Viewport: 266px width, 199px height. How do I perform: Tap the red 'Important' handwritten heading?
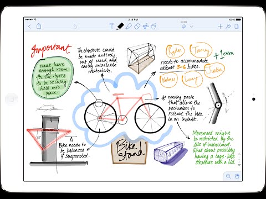coord(51,50)
